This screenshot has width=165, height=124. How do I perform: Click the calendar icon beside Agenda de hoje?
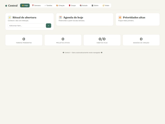point(61,17)
